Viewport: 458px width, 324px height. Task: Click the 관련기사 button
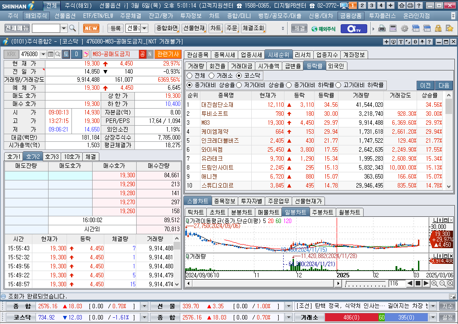coord(168,54)
